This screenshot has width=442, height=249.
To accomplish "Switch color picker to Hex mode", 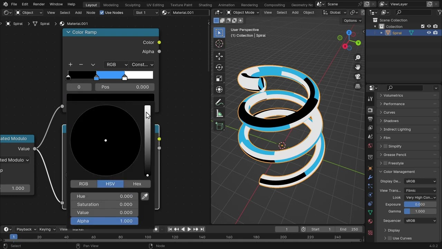I will pos(137,184).
